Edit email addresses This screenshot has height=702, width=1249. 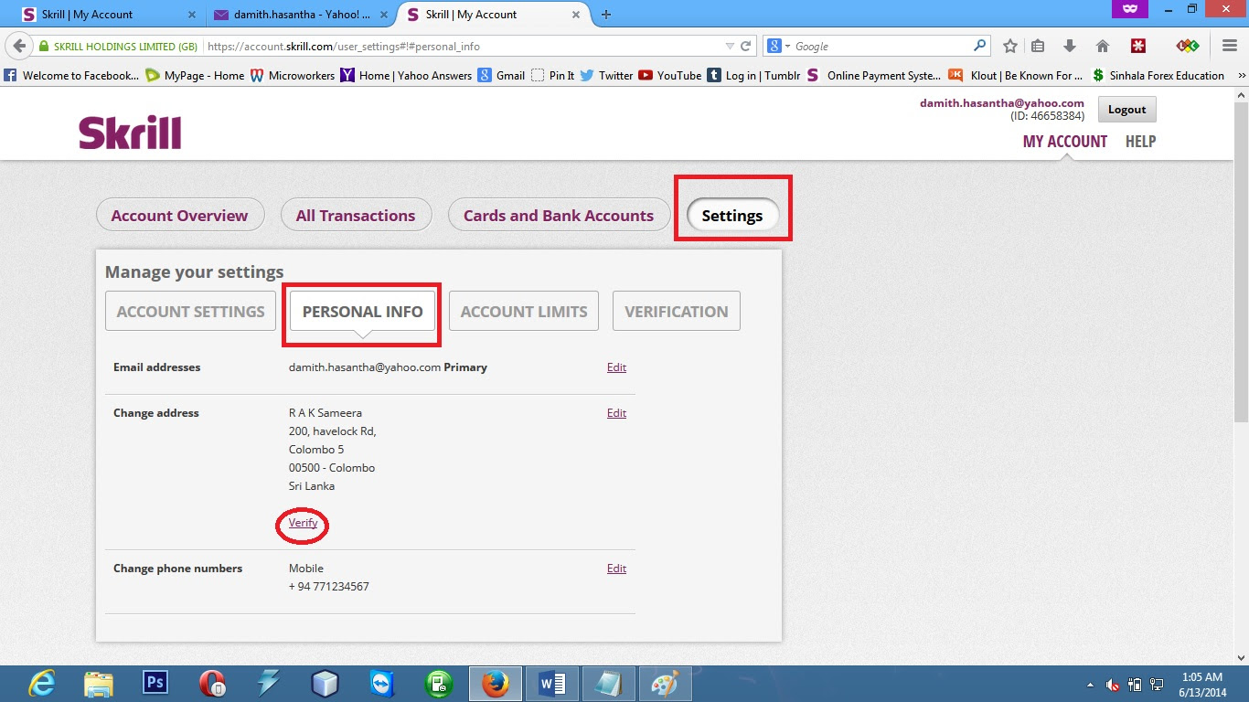617,367
